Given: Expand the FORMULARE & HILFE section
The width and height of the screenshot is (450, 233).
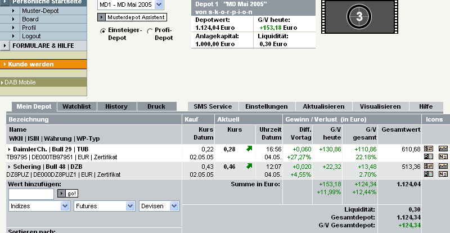Looking at the screenshot, I should (x=4, y=46).
